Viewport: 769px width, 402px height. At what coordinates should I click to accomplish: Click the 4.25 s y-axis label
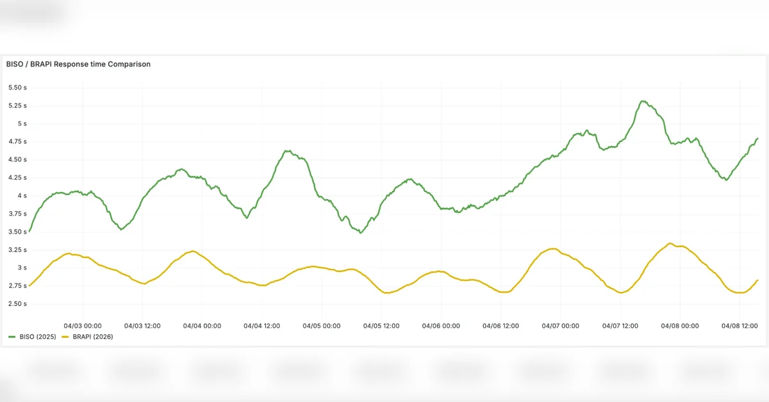(17, 177)
